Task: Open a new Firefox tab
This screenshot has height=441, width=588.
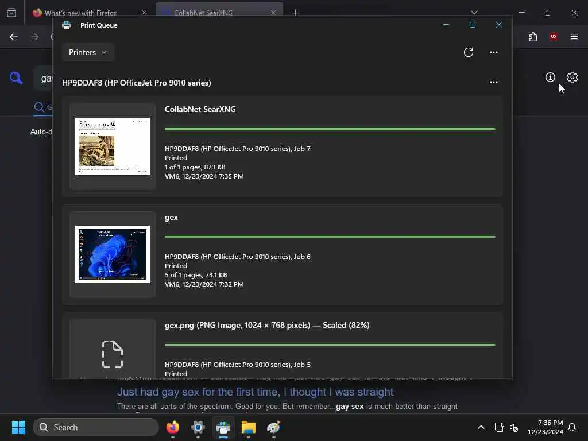Action: (x=296, y=13)
